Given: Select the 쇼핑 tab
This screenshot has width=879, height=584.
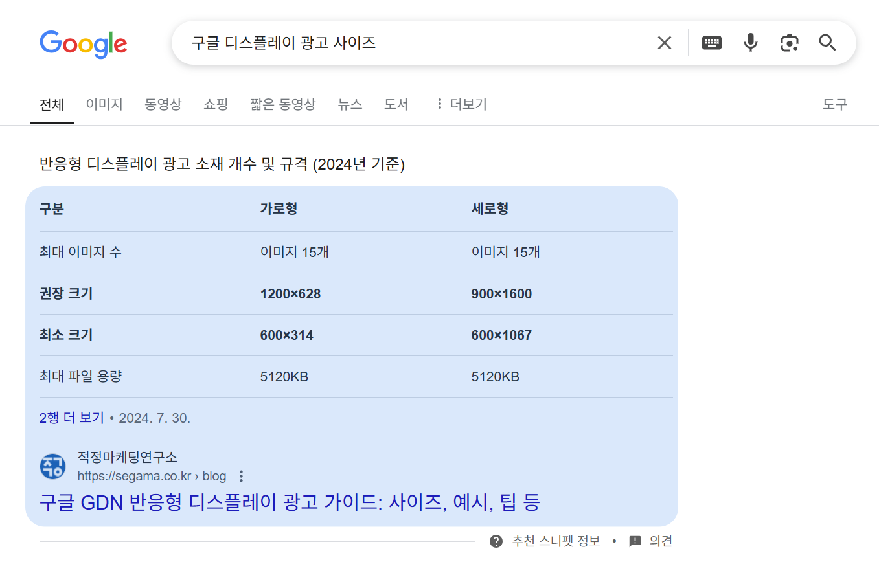Looking at the screenshot, I should (x=216, y=104).
